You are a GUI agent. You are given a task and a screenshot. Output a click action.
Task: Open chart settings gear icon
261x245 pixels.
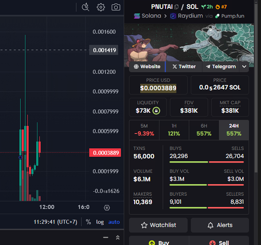click(101, 7)
